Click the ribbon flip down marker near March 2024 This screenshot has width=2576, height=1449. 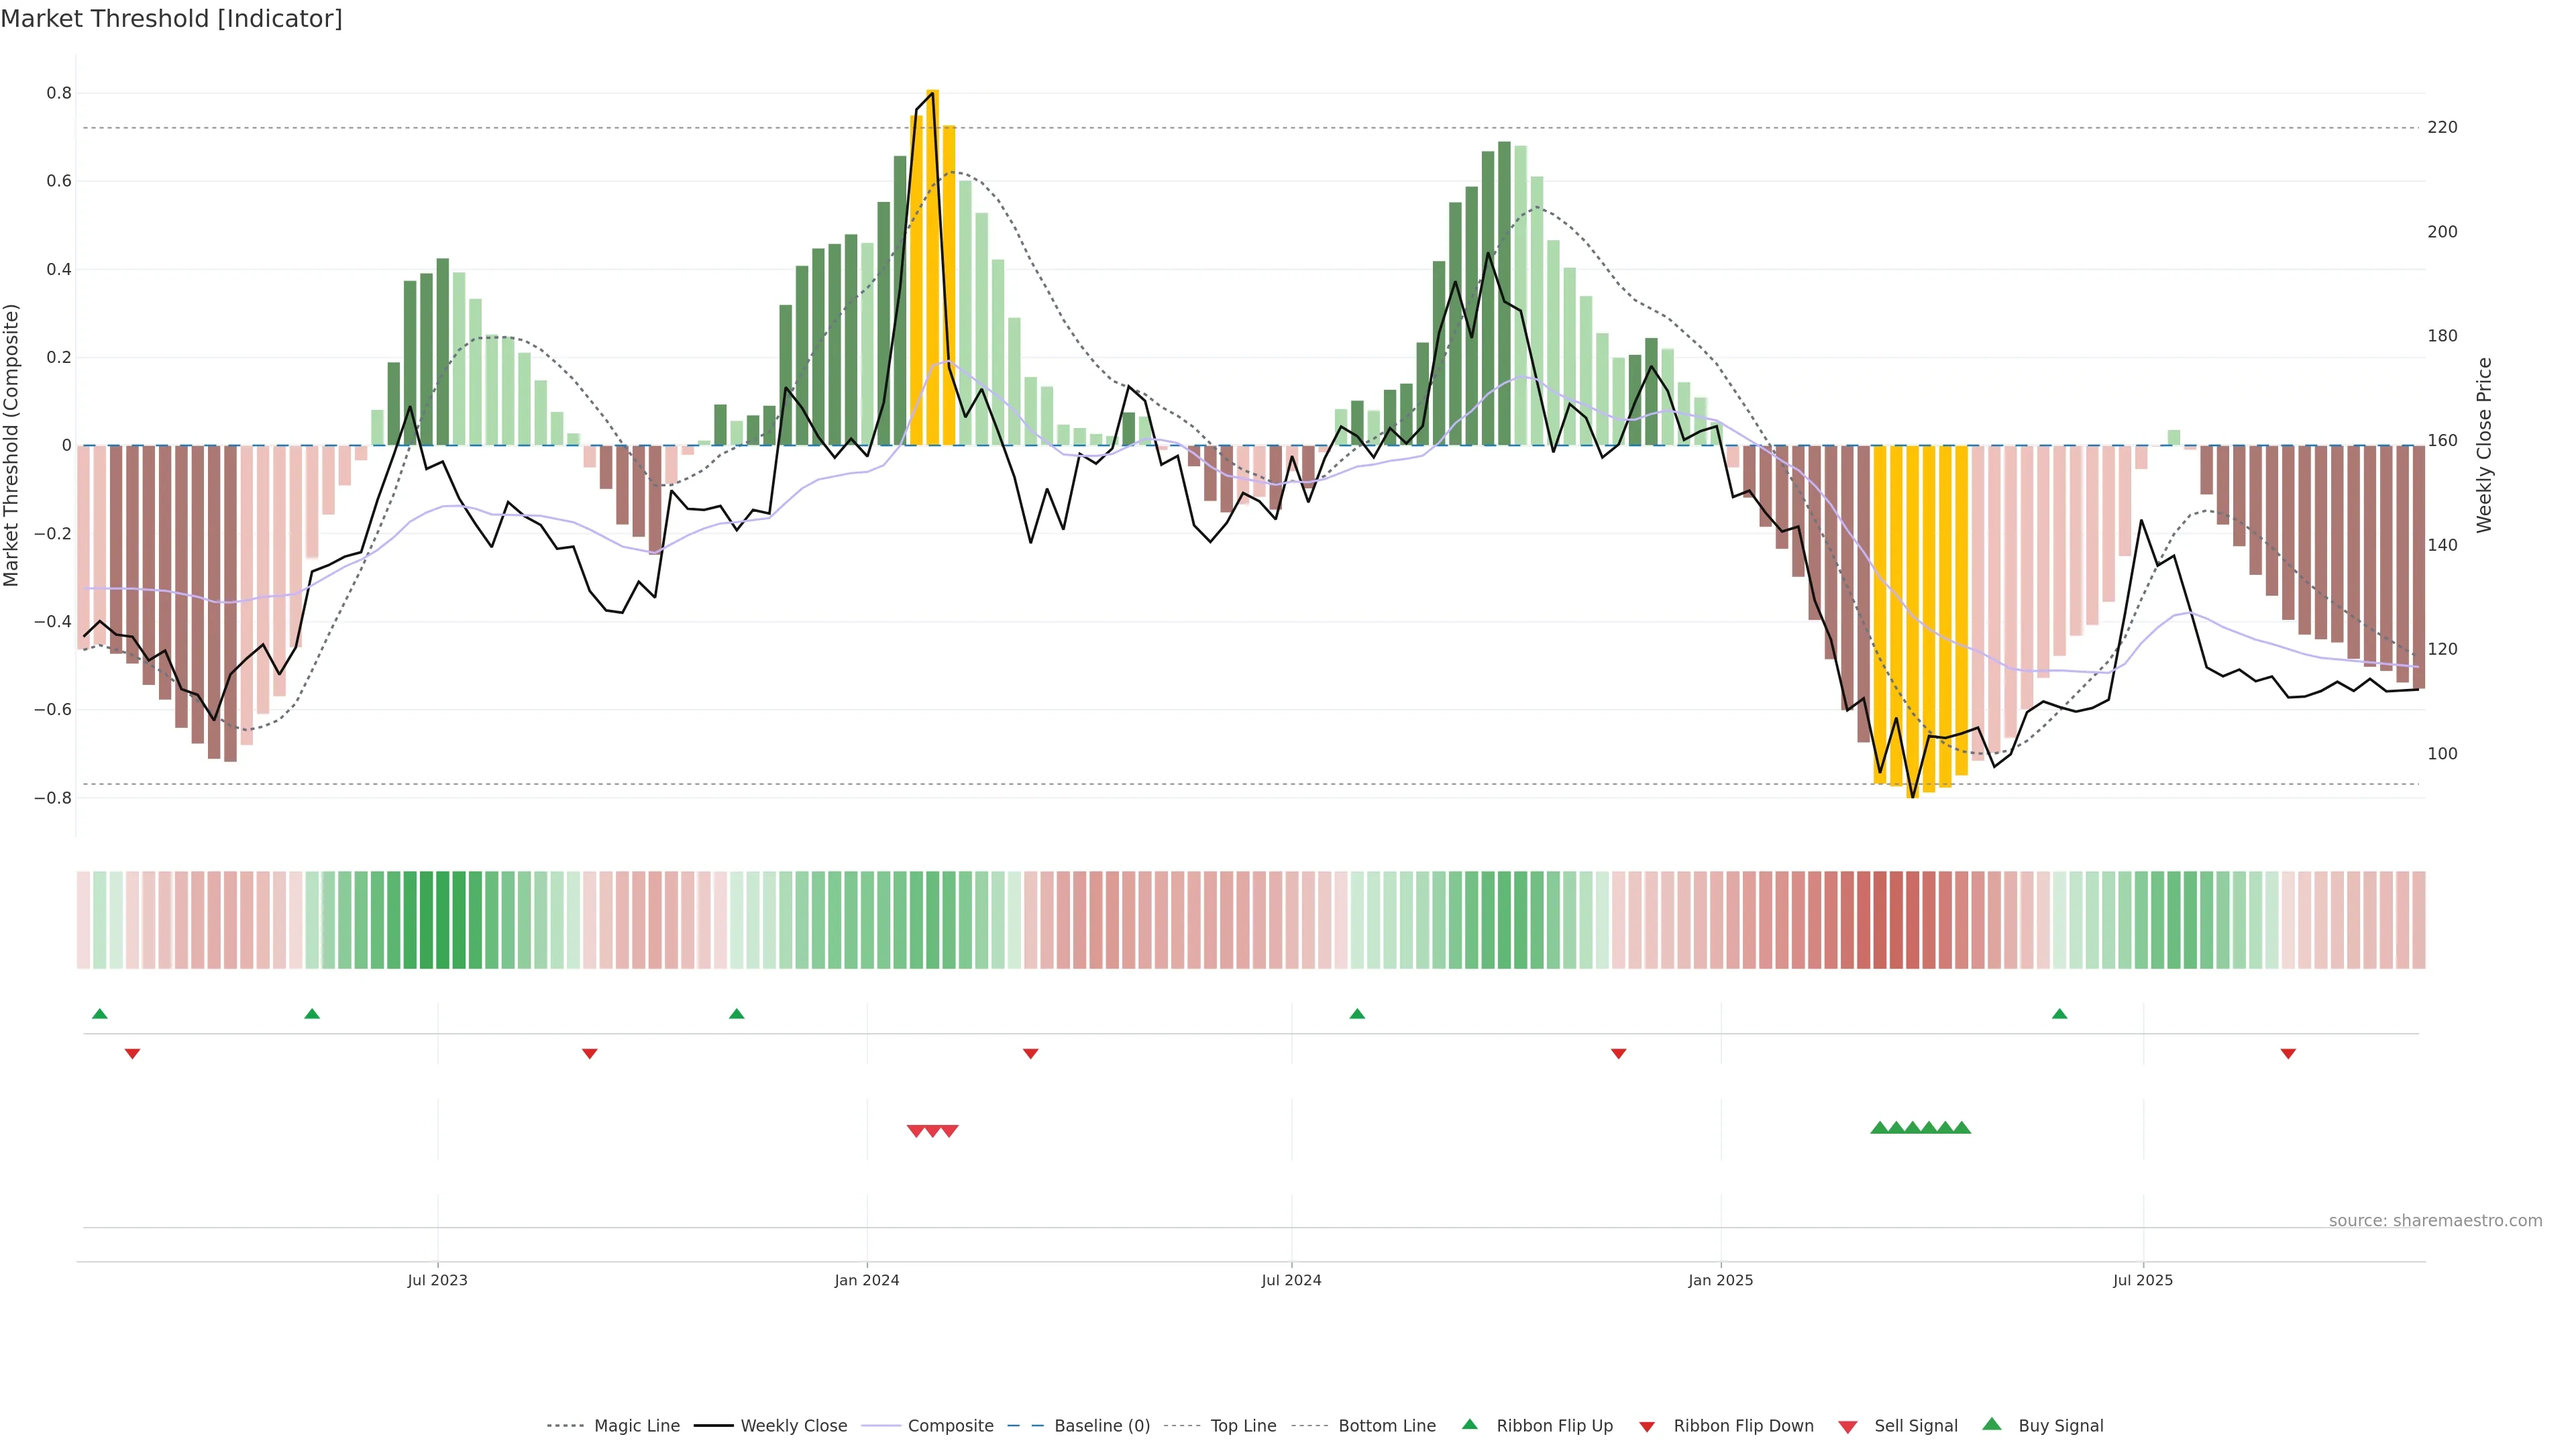click(x=1031, y=1053)
